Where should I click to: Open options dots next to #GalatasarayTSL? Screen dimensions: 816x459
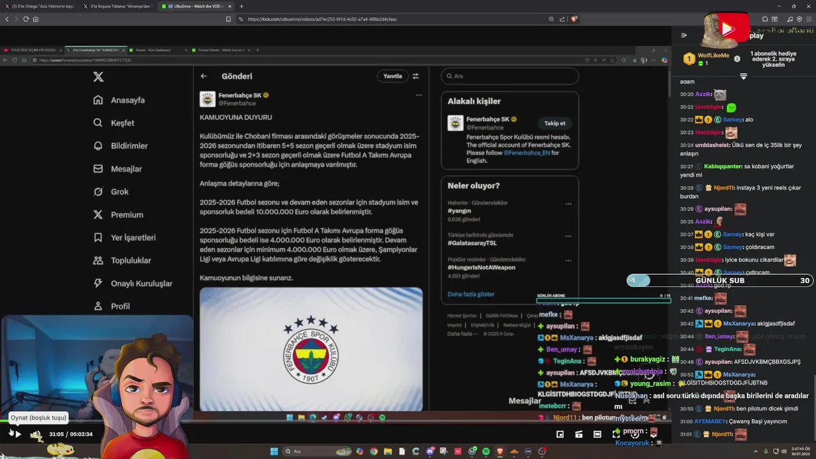pyautogui.click(x=568, y=236)
